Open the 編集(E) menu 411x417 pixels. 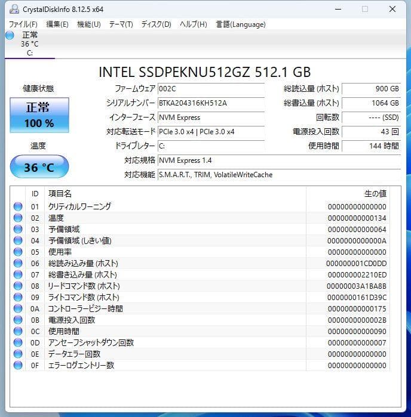click(57, 24)
